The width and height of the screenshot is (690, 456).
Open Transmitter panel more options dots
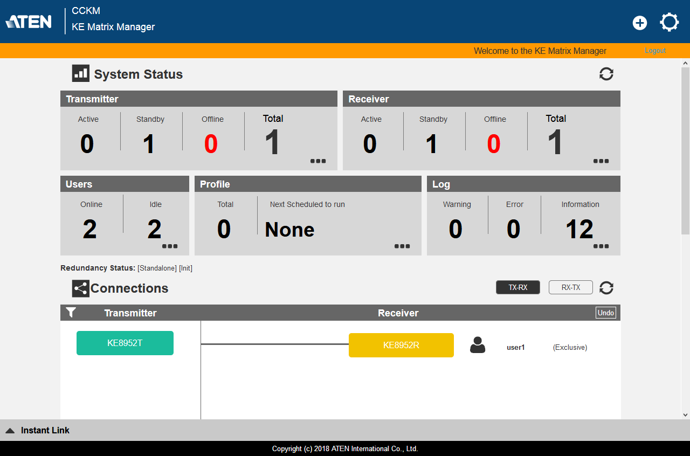click(318, 161)
